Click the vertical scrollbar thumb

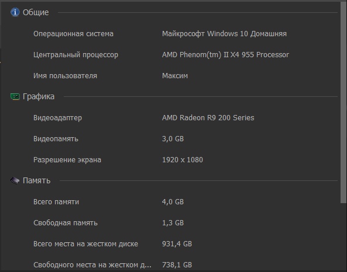pos(343,103)
